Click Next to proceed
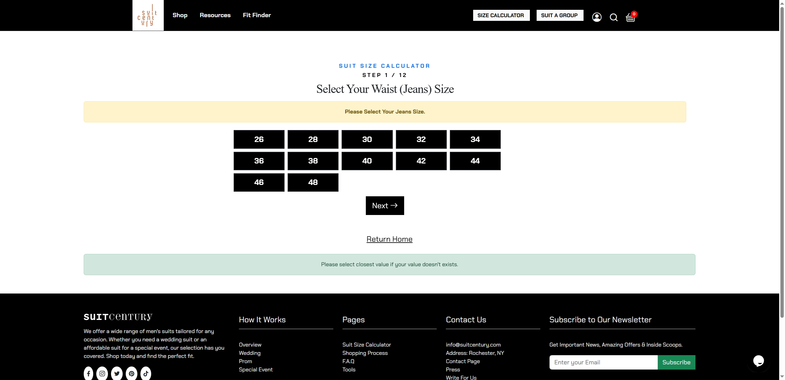785x380 pixels. coord(385,205)
